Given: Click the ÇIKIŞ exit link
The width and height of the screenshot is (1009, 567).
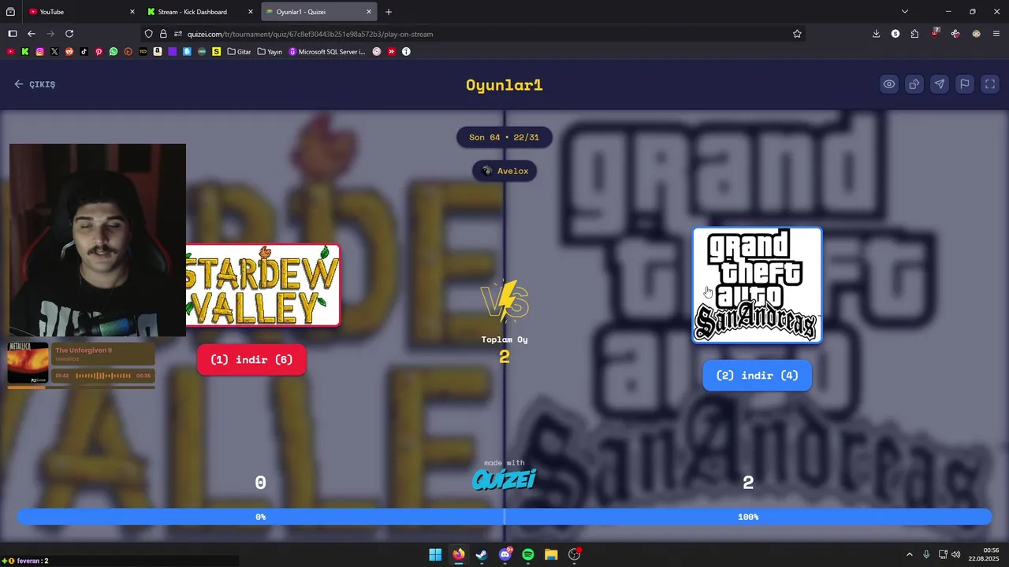Looking at the screenshot, I should pyautogui.click(x=35, y=84).
